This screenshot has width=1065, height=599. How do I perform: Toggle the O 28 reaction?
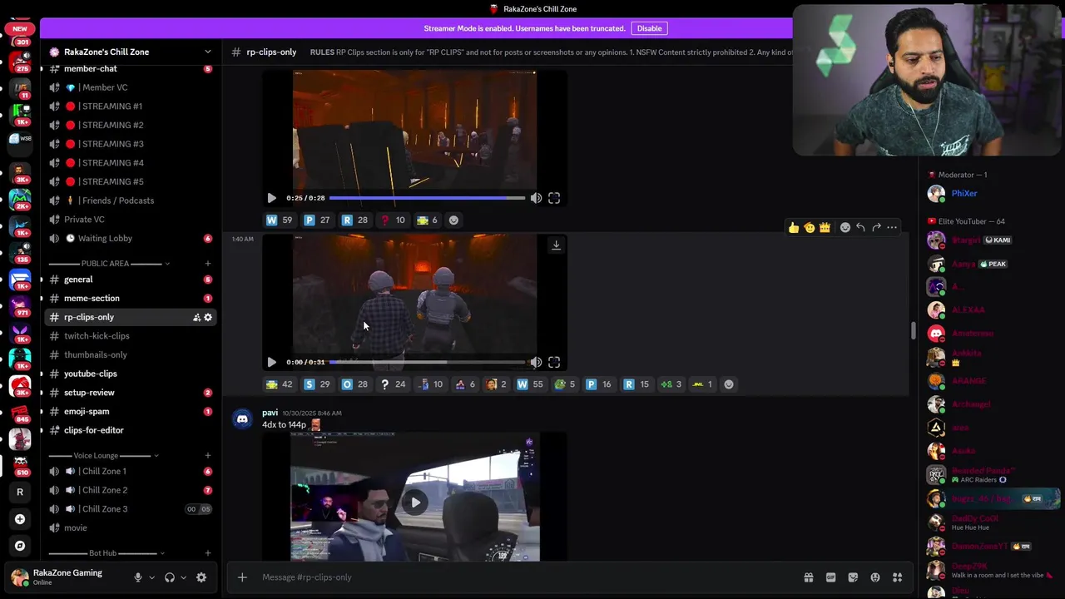pyautogui.click(x=355, y=384)
